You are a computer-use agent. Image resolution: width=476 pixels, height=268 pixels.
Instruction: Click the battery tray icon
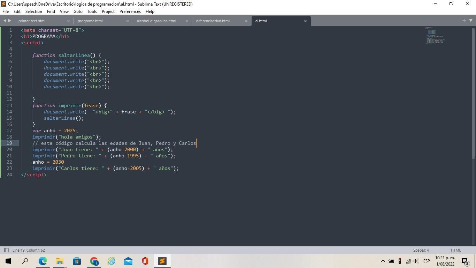coord(391,261)
